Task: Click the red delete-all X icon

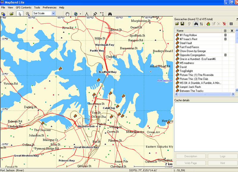Action: (x=224, y=24)
